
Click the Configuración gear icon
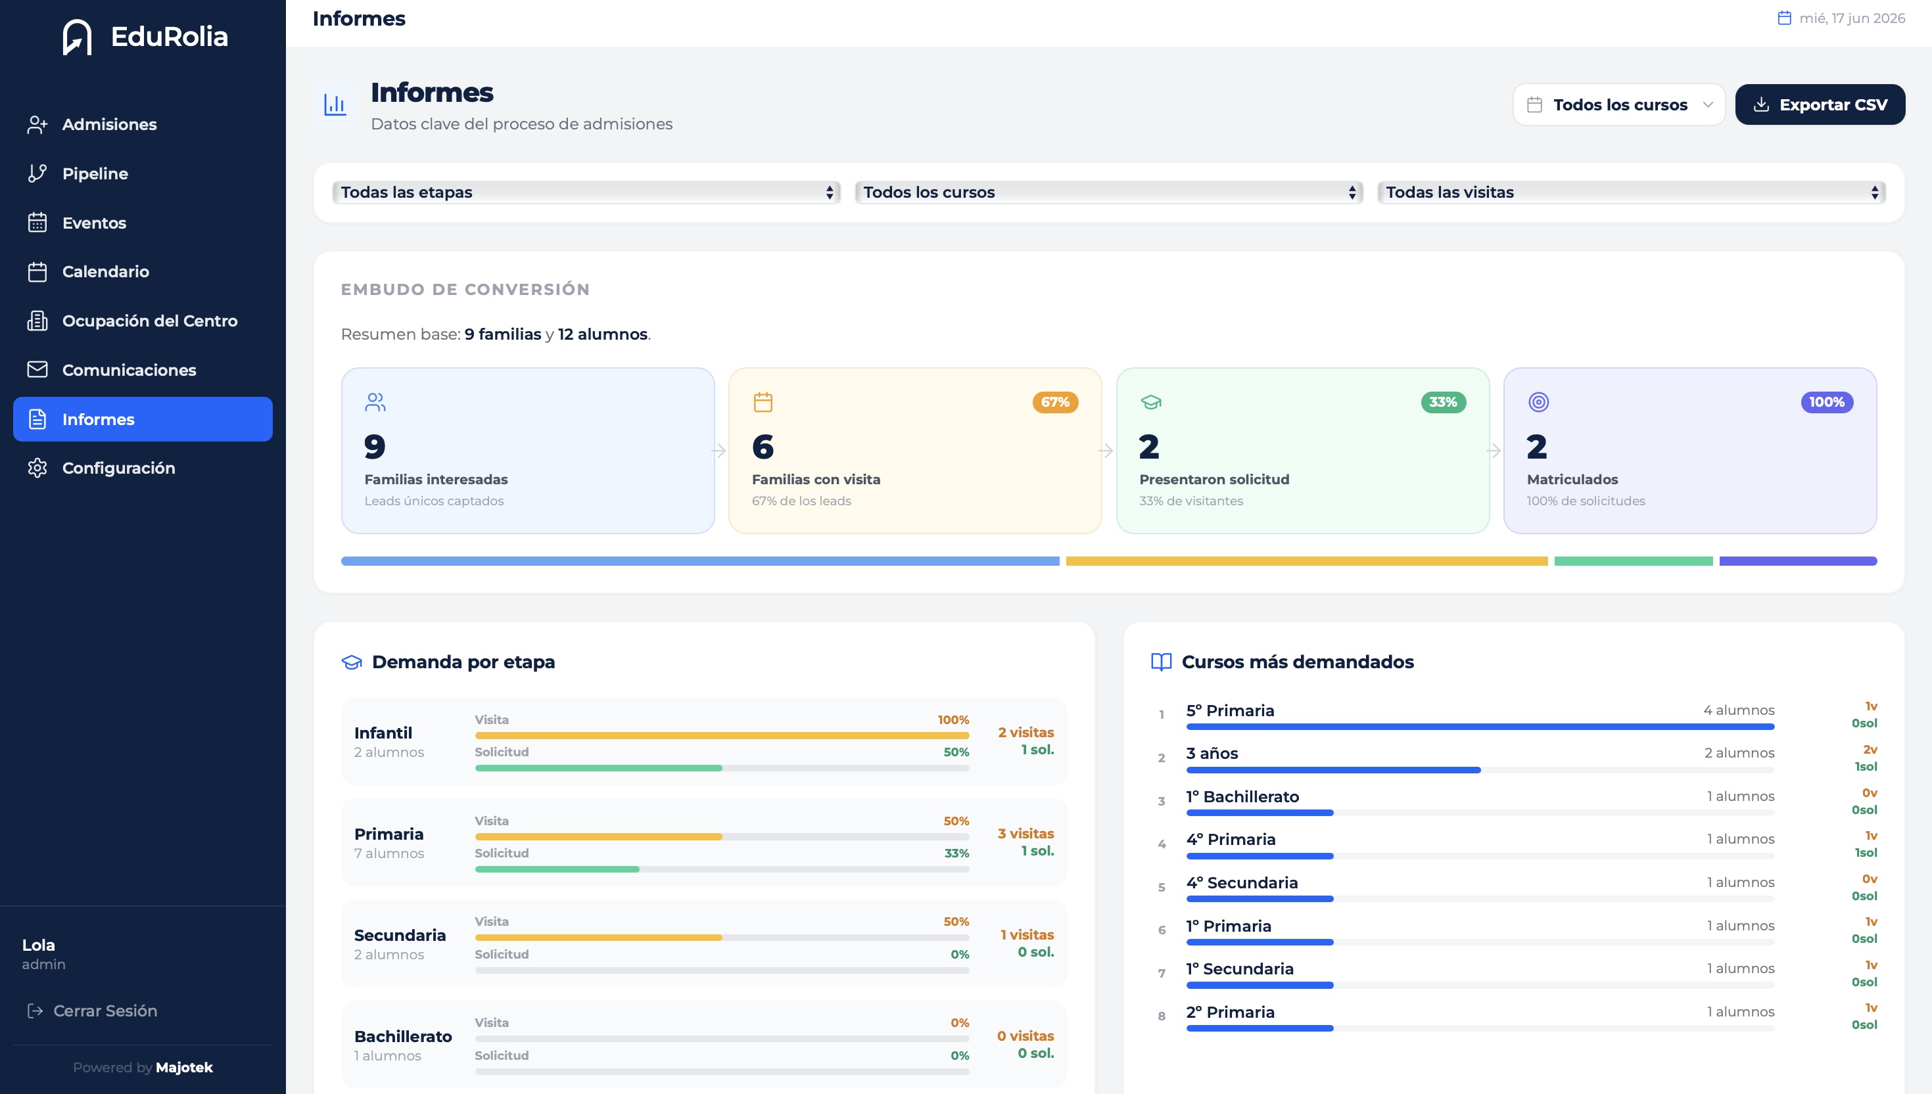coord(37,468)
